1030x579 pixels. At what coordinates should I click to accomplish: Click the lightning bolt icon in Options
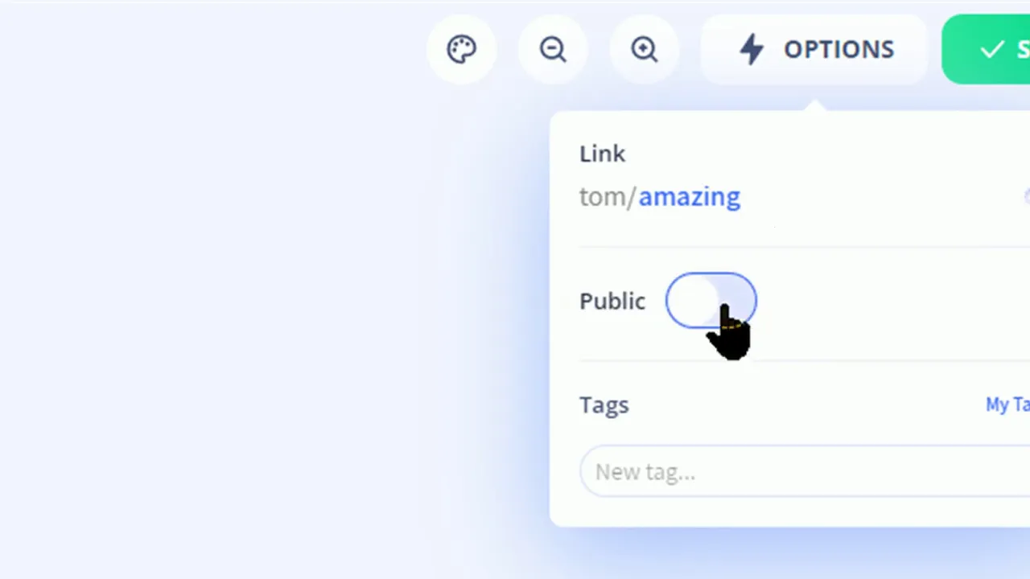(752, 49)
